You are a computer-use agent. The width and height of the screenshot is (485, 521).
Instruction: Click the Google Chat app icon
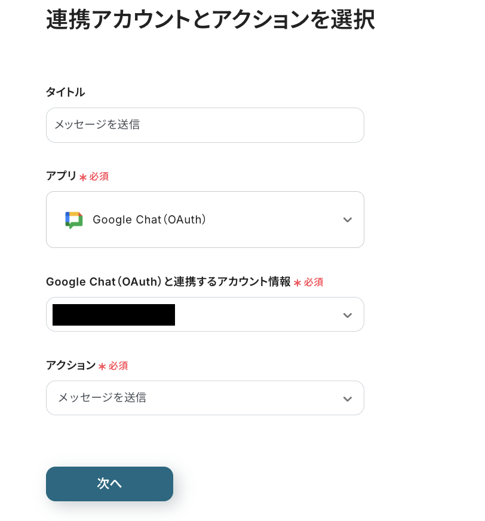(x=74, y=220)
